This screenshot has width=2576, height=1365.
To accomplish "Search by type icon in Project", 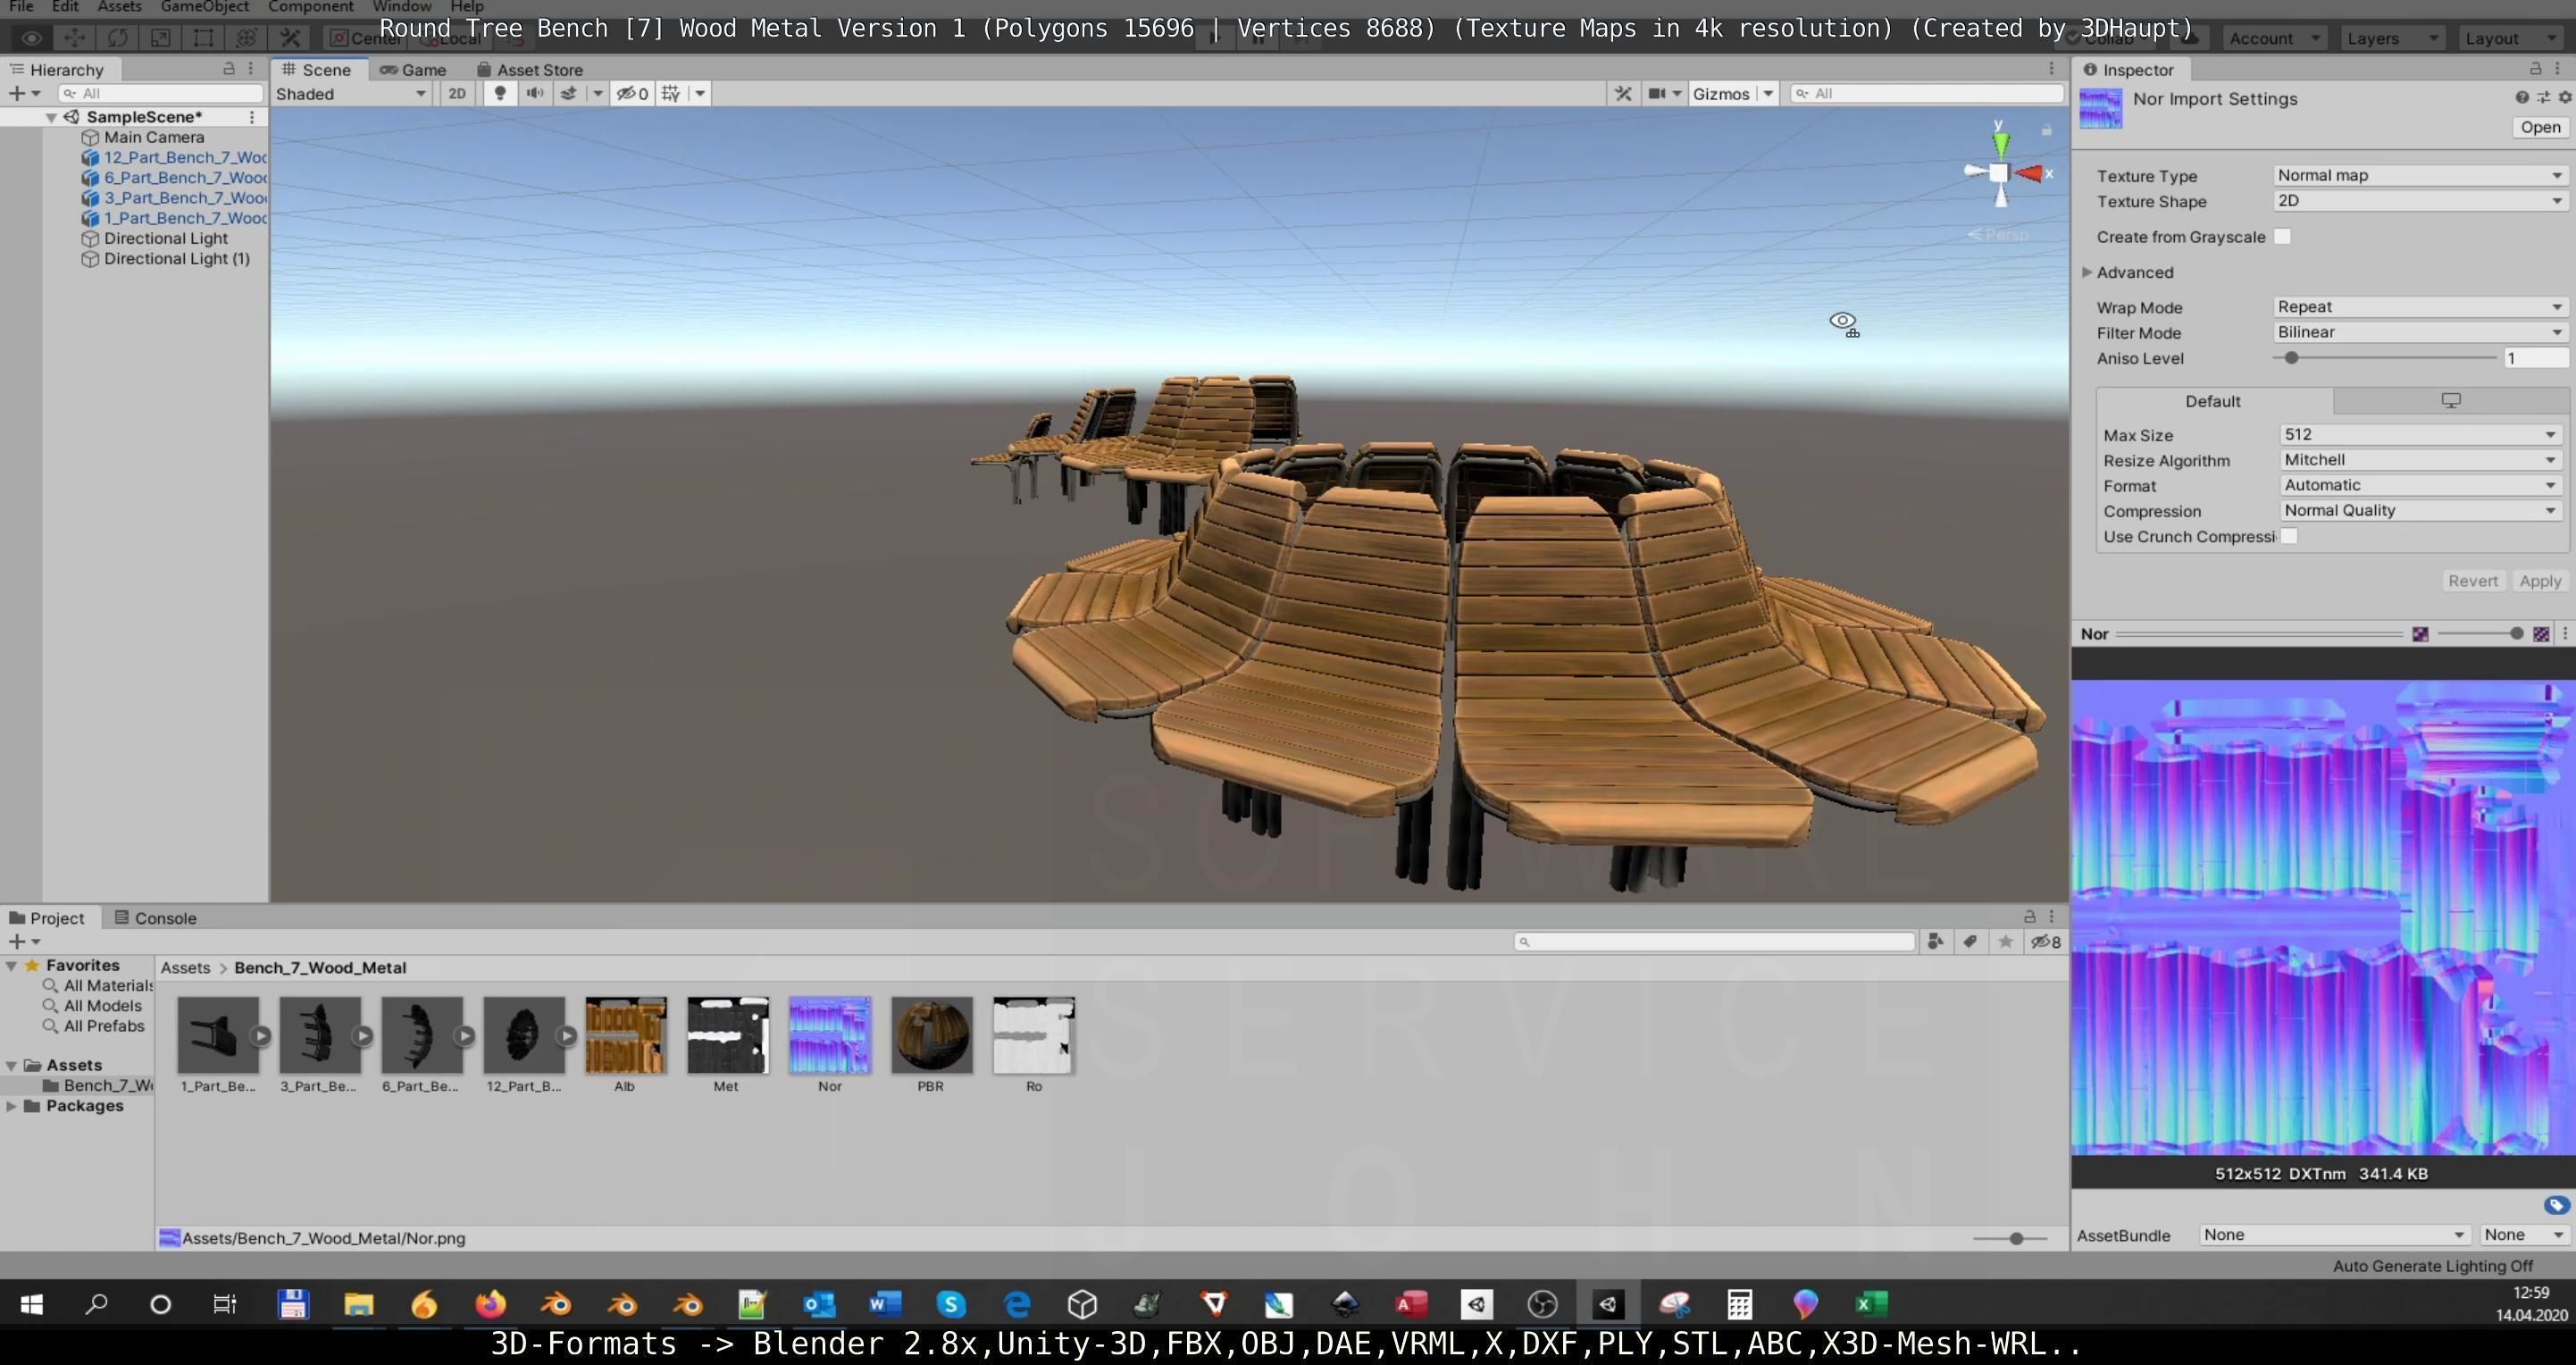I will [x=1936, y=942].
